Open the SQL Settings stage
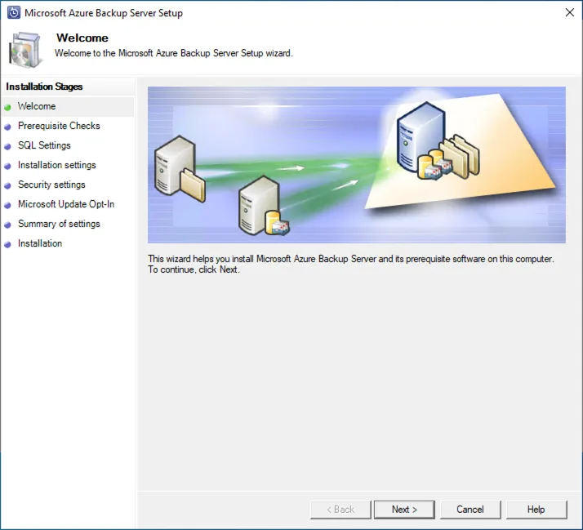 44,145
